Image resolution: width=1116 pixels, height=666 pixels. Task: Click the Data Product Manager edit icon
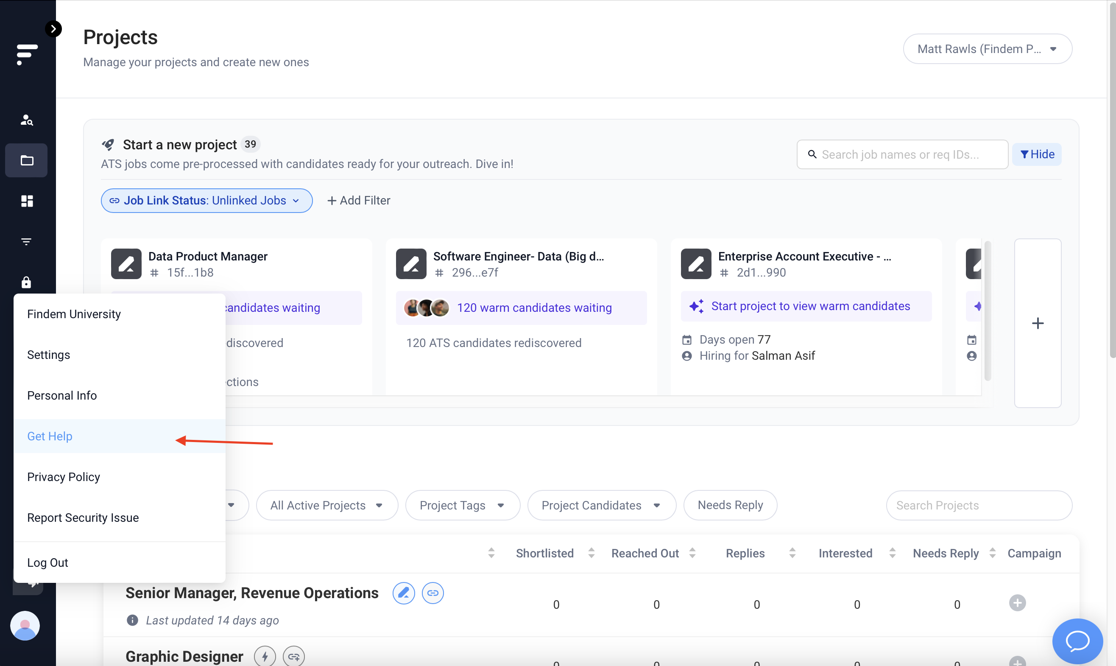point(126,264)
